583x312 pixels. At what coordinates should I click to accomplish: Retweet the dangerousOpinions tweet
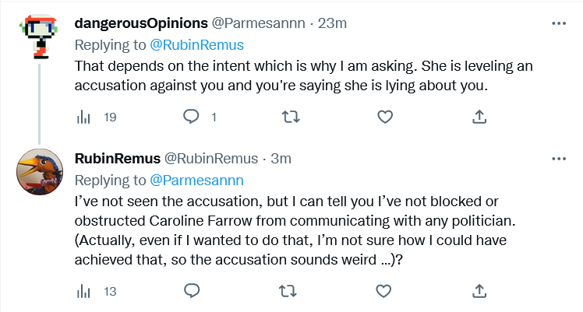pyautogui.click(x=291, y=117)
